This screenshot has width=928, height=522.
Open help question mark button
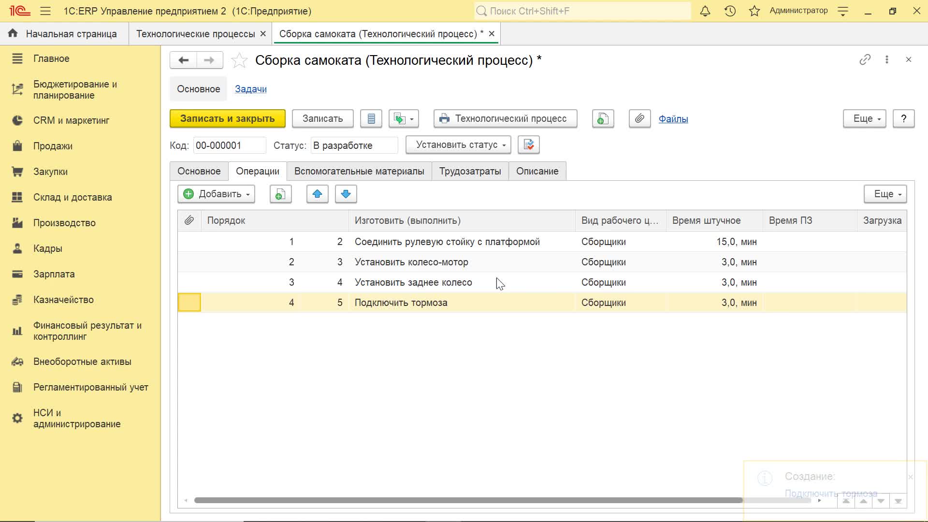pyautogui.click(x=904, y=119)
